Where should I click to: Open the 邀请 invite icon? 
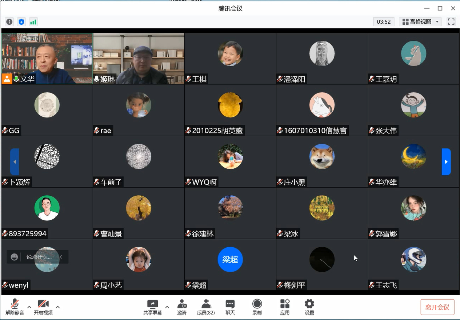pos(182,307)
